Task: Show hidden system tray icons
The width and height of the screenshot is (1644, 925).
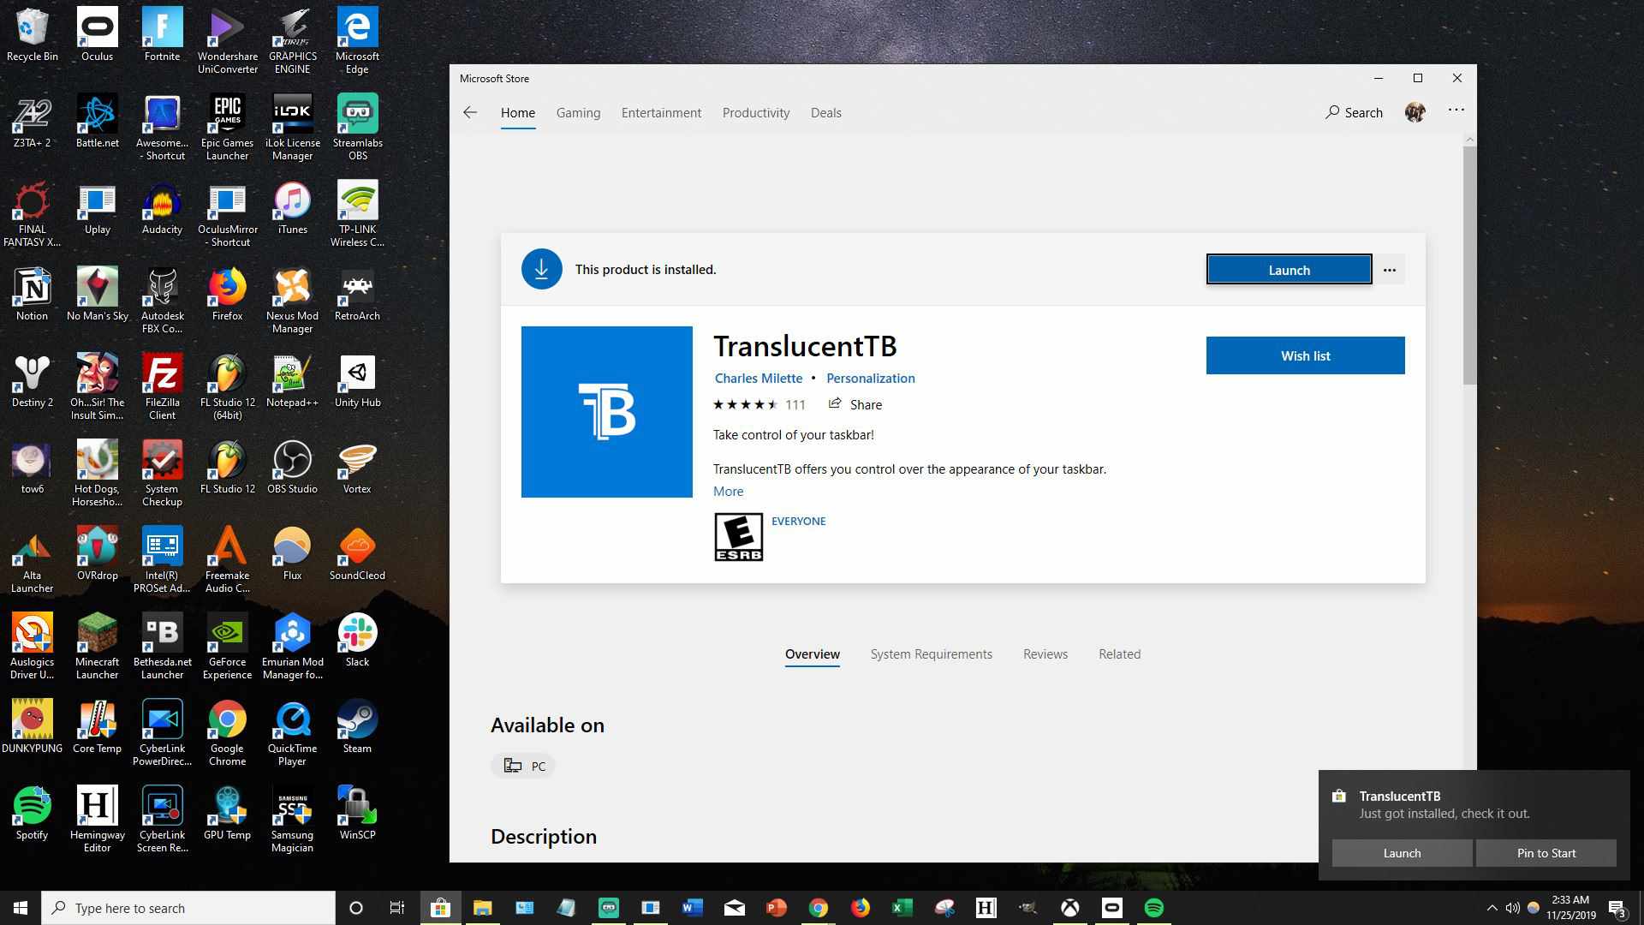Action: coord(1492,908)
